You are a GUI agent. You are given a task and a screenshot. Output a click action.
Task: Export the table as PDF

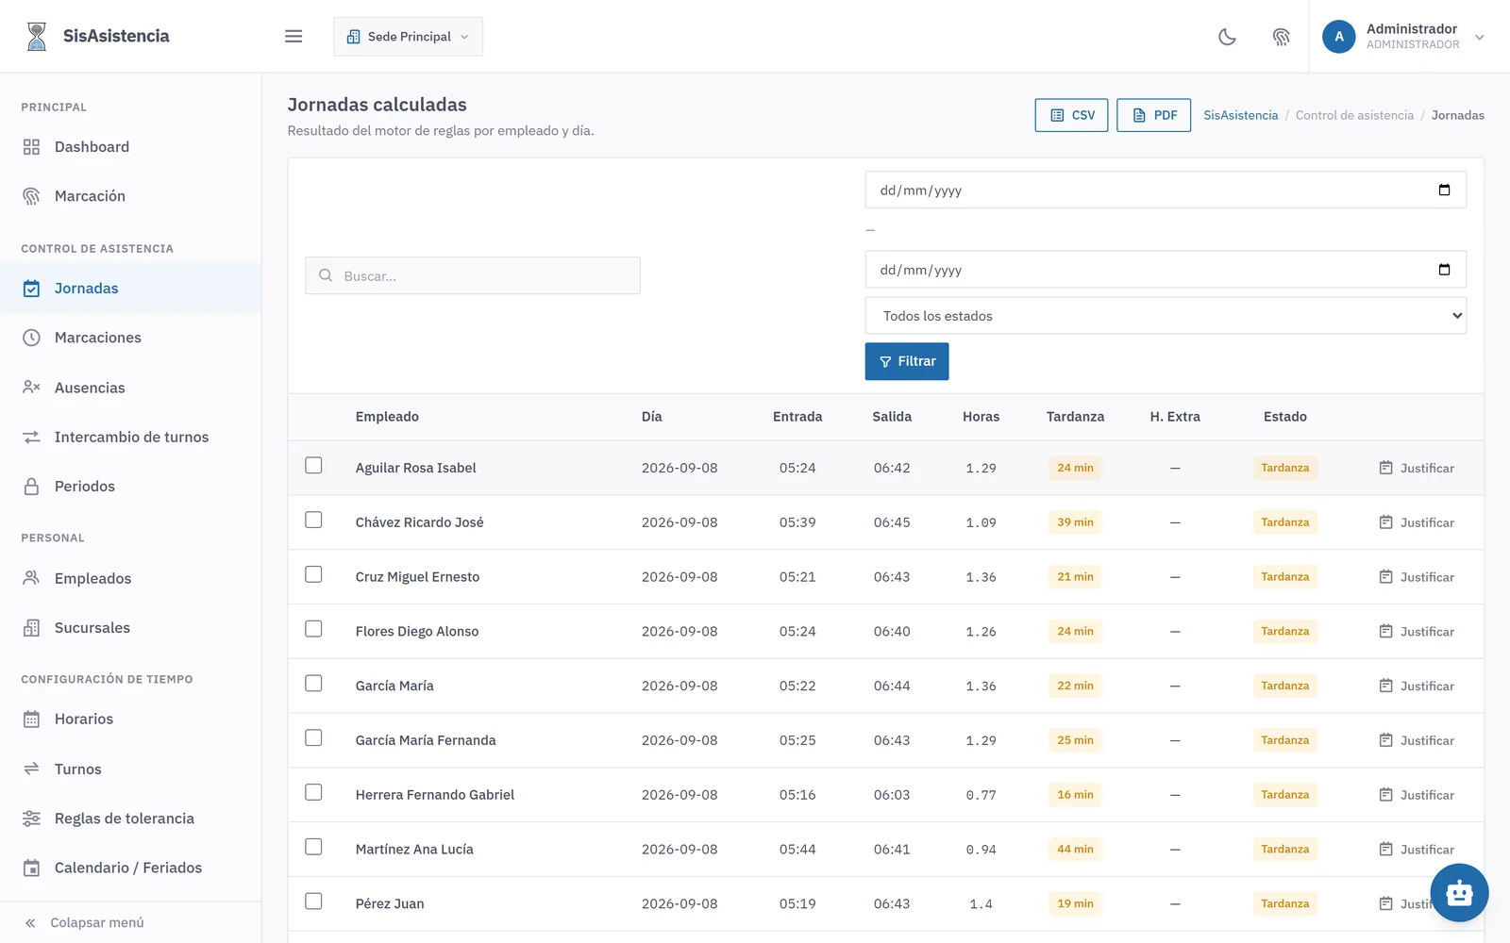point(1153,115)
